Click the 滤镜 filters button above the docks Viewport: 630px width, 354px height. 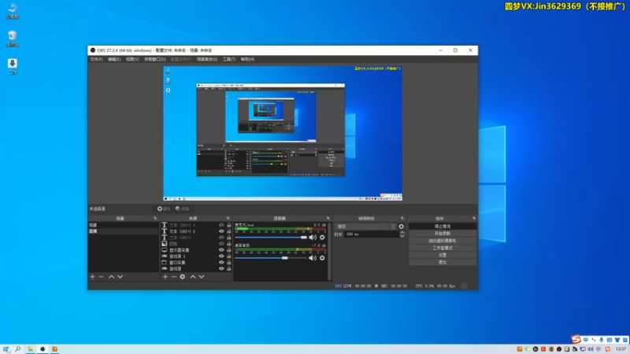183,208
